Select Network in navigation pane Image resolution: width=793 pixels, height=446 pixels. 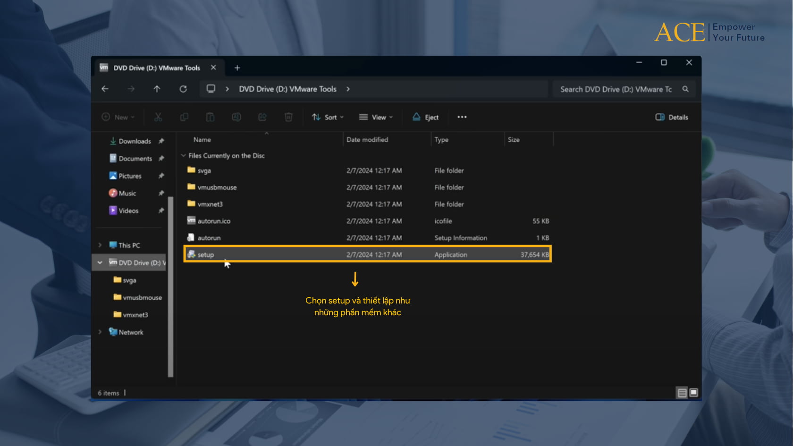(126, 332)
